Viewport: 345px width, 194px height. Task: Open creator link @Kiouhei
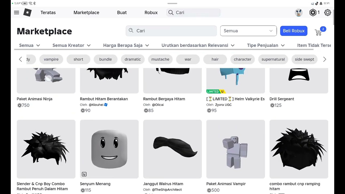[96, 105]
